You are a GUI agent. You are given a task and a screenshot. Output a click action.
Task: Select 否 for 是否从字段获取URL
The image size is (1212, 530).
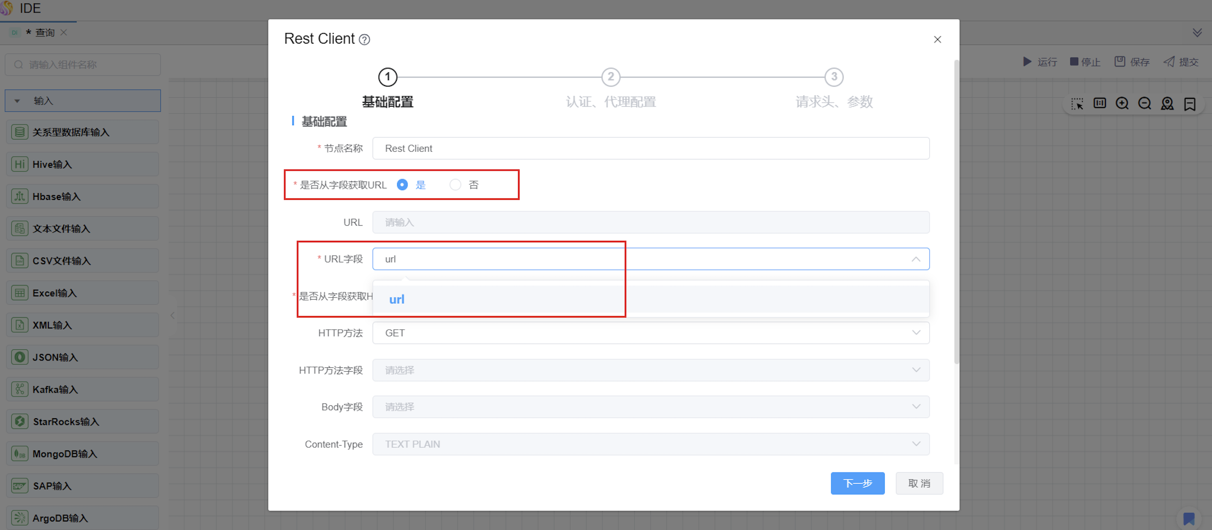coord(455,185)
